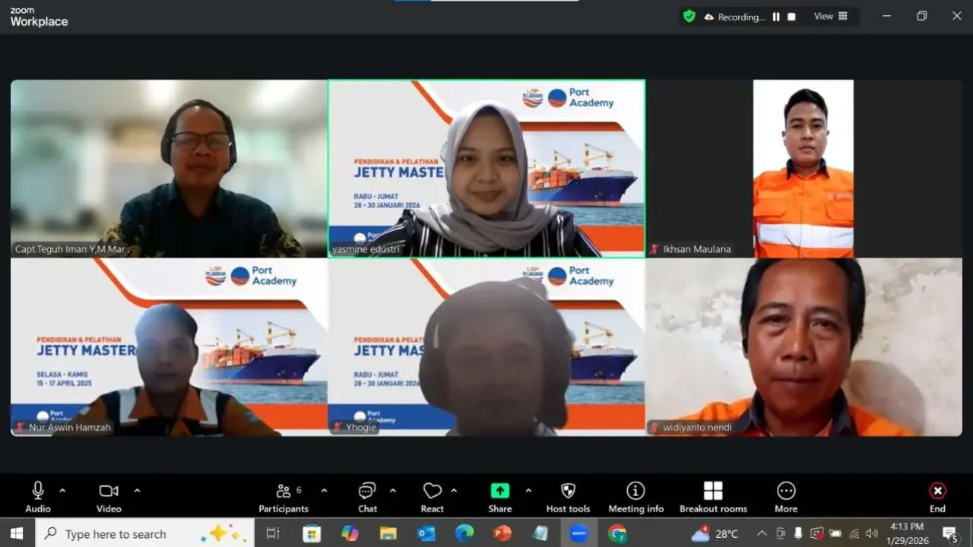Click the Windows search box
The width and height of the screenshot is (973, 547).
click(x=144, y=534)
